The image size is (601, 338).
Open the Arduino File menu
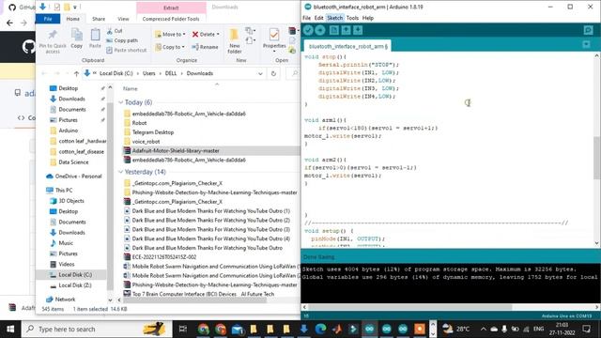coord(307,18)
